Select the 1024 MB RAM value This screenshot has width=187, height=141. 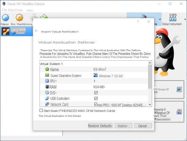(99, 87)
